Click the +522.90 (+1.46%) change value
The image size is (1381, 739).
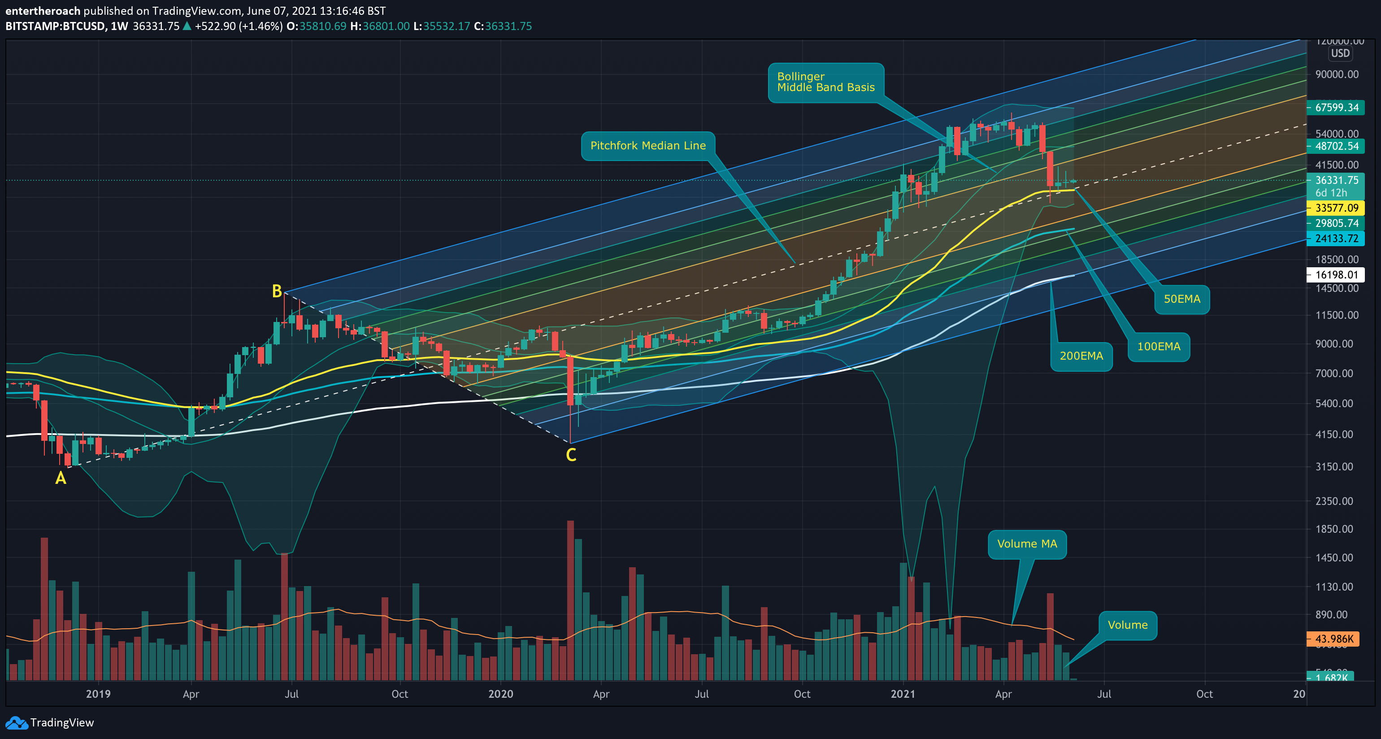[x=239, y=26]
